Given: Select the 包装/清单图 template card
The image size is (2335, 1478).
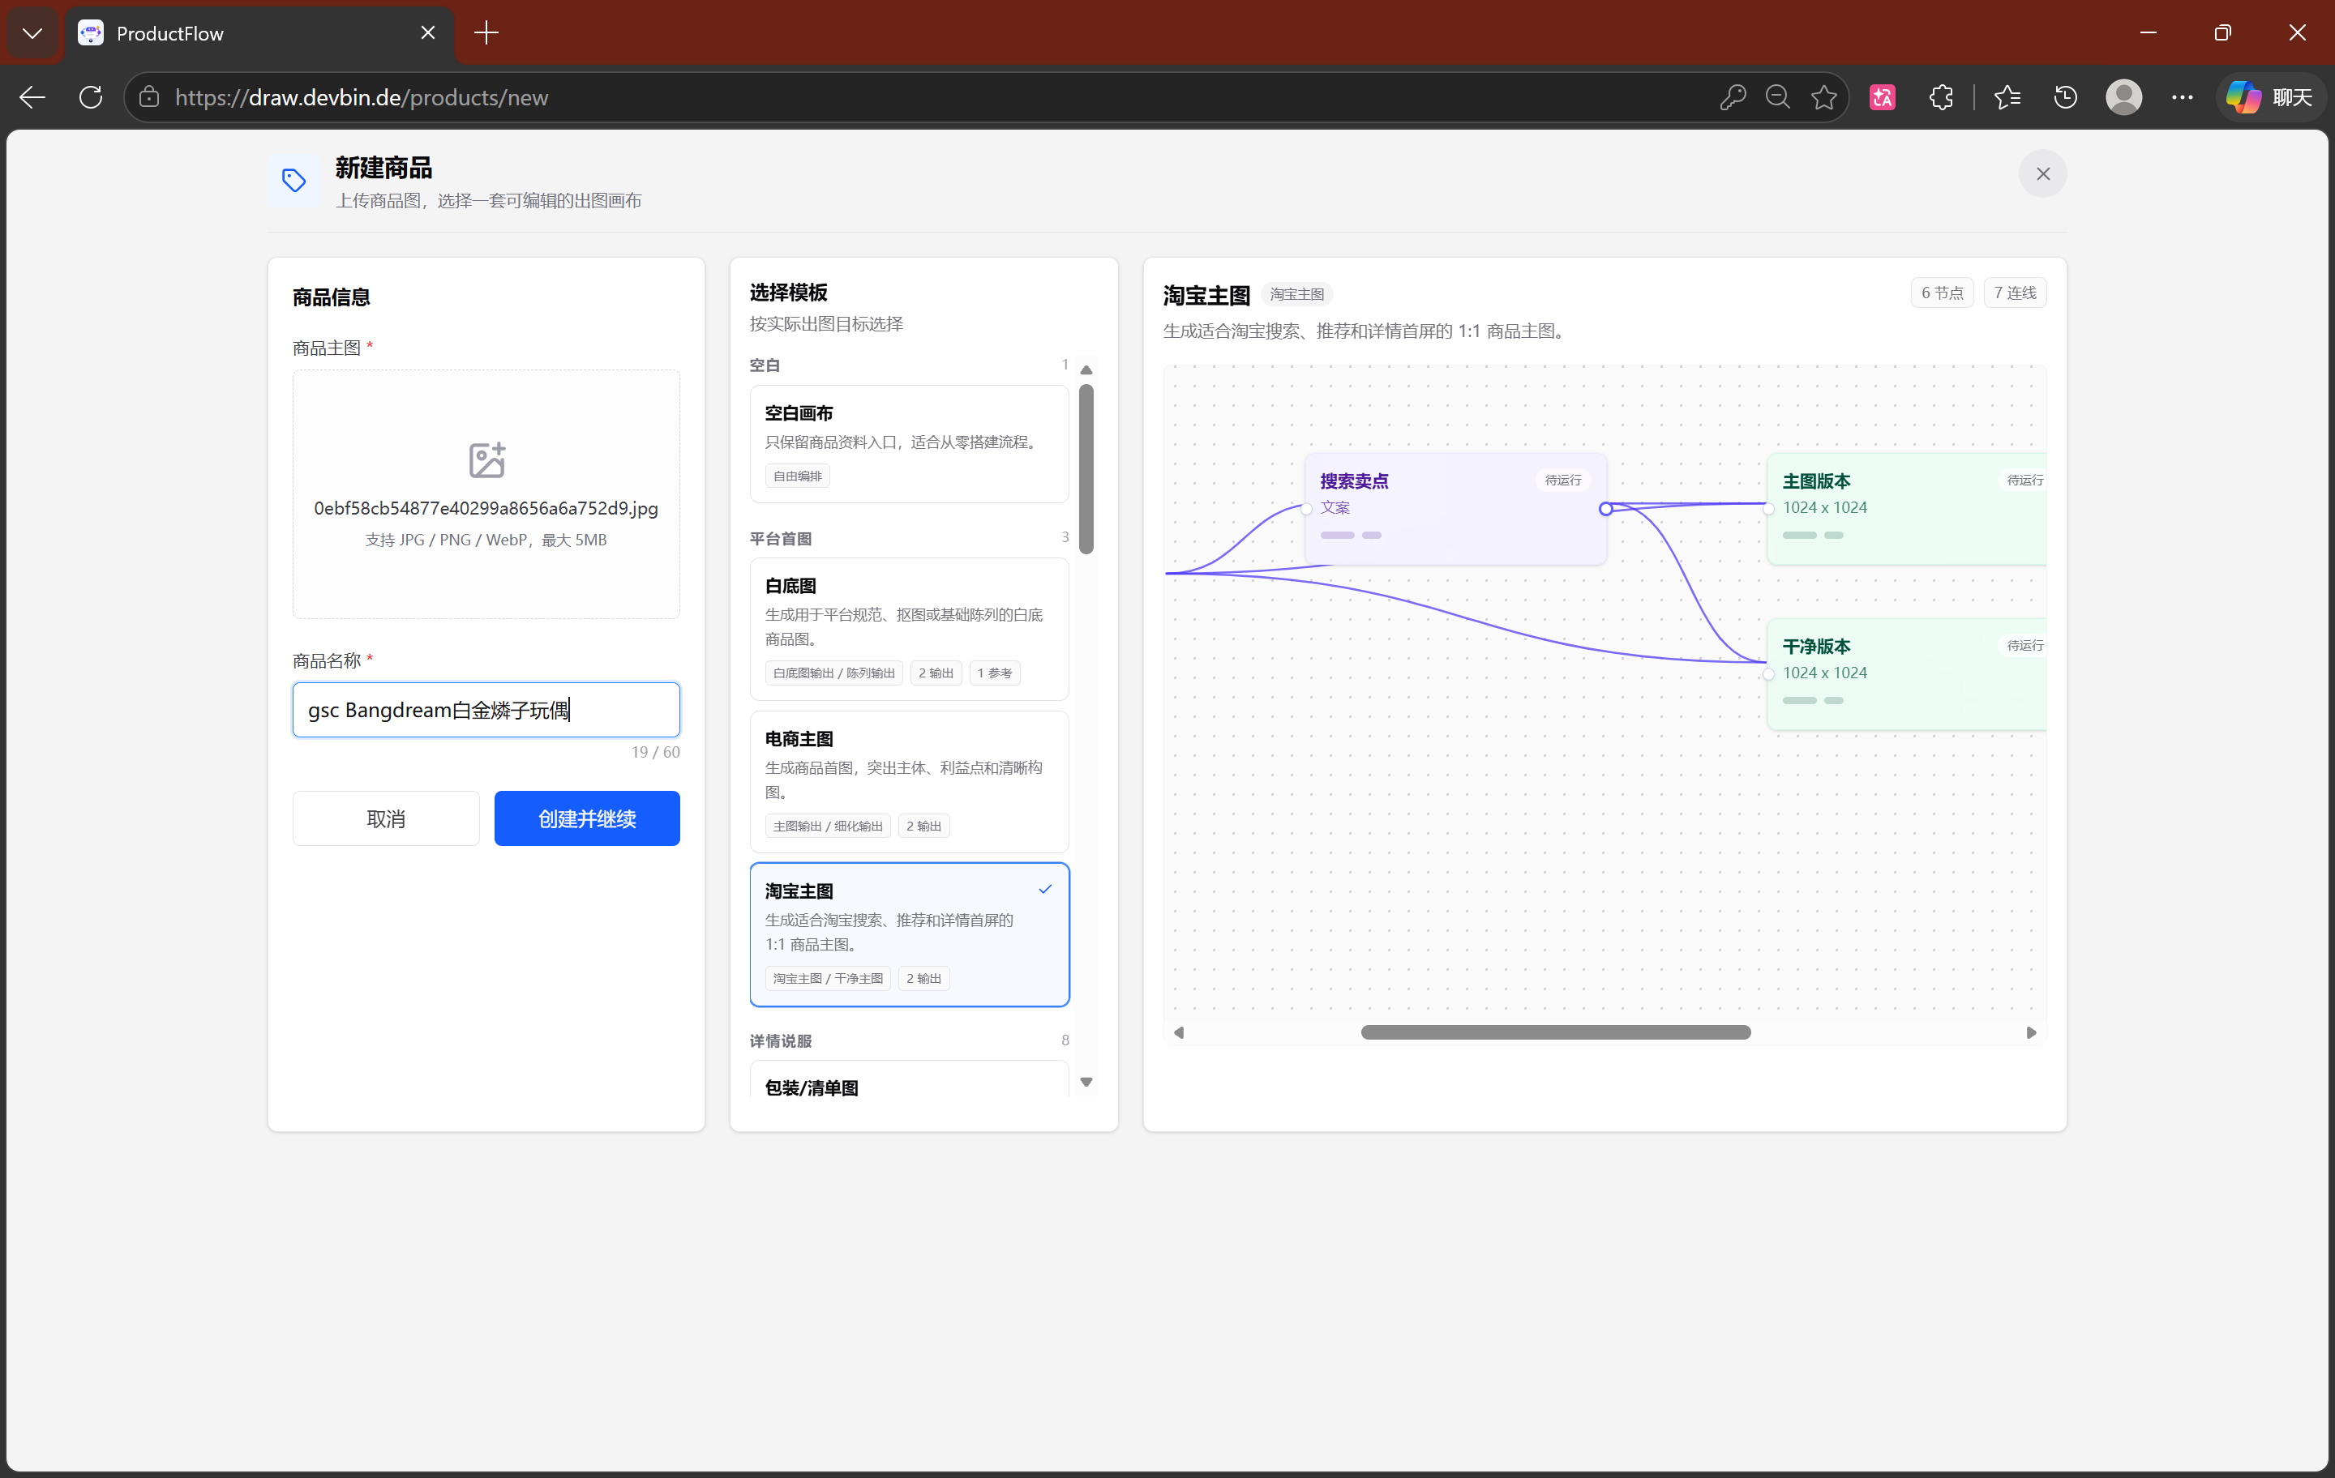Looking at the screenshot, I should point(909,1079).
